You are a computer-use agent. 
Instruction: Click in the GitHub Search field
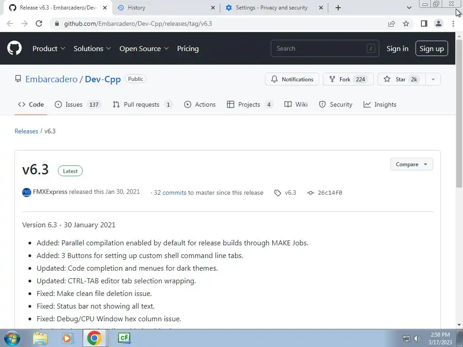[325, 48]
